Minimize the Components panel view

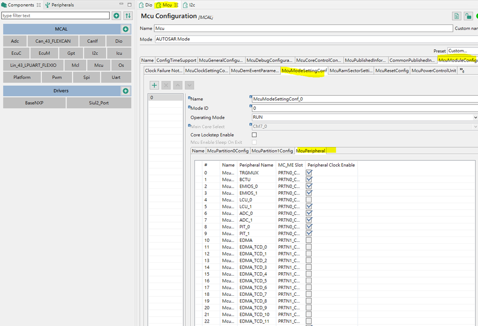point(122,5)
